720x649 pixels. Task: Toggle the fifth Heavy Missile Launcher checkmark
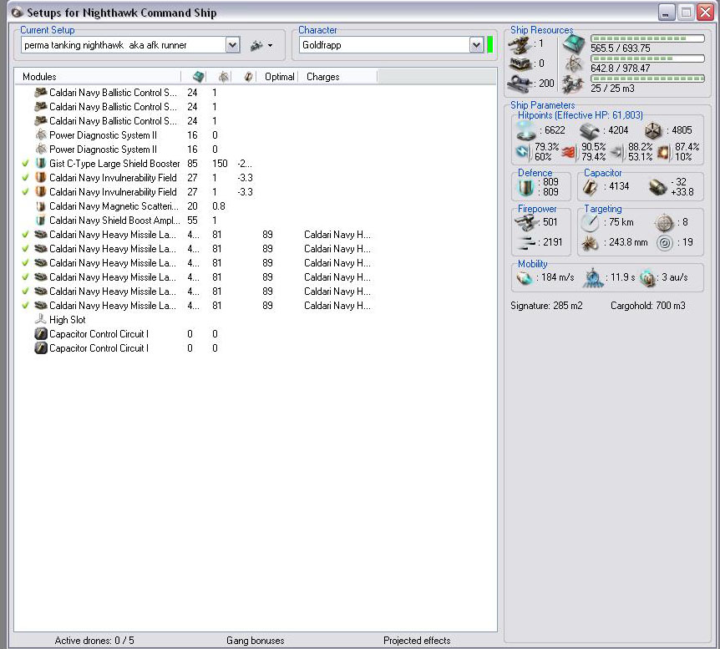(x=25, y=292)
